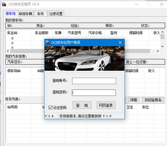The width and height of the screenshot is (167, 146).
Task: Switch to the 停车场 tab
Action: (x=11, y=13)
